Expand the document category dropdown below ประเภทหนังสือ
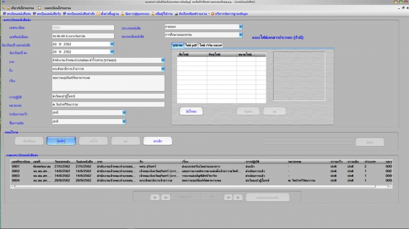 240,35
